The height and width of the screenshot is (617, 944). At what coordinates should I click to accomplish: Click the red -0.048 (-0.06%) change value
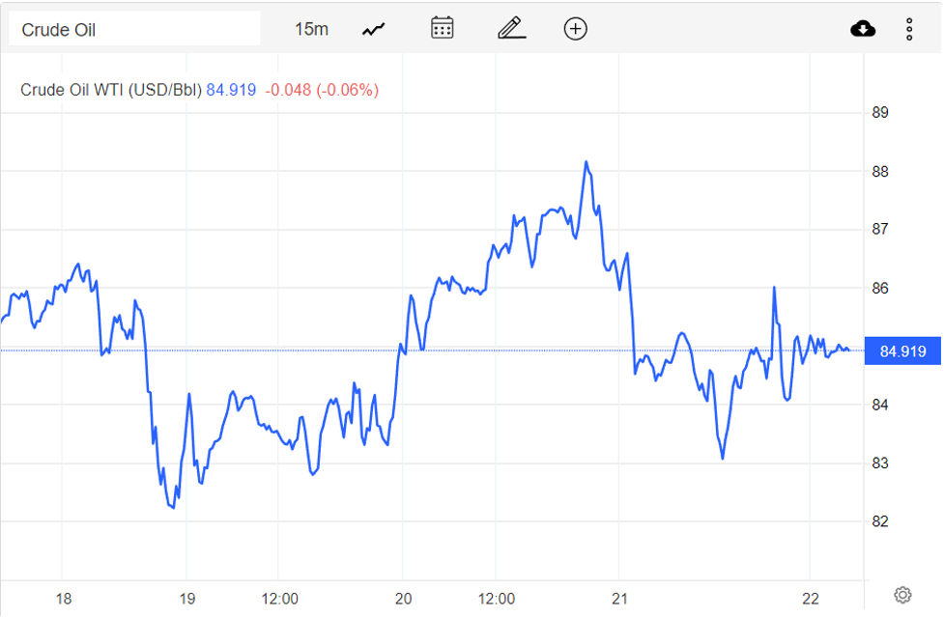point(321,90)
